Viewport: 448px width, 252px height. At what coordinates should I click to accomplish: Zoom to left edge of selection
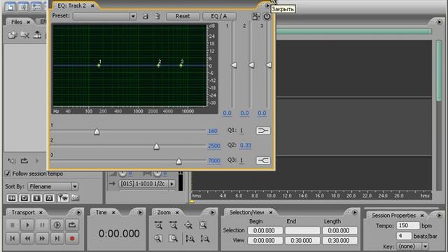[159, 238]
